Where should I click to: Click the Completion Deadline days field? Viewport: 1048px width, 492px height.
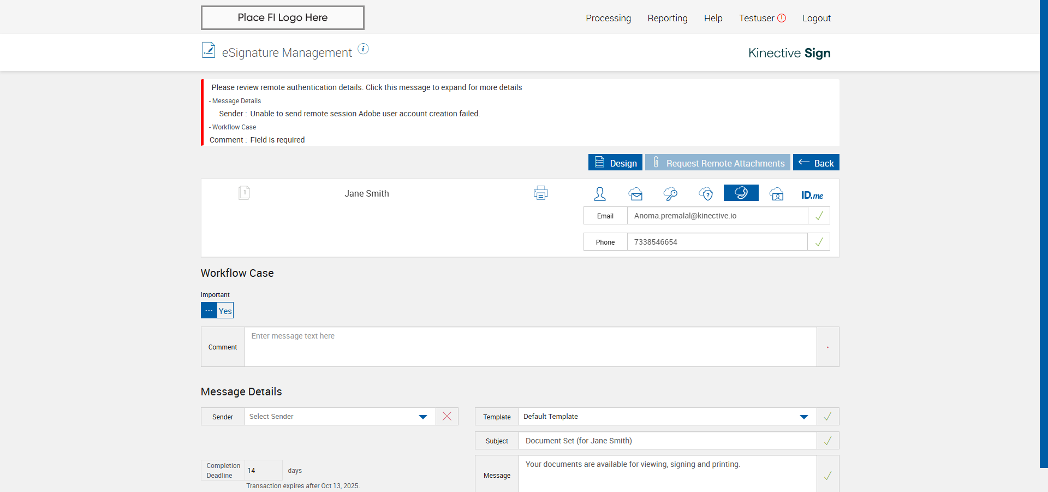pyautogui.click(x=263, y=470)
